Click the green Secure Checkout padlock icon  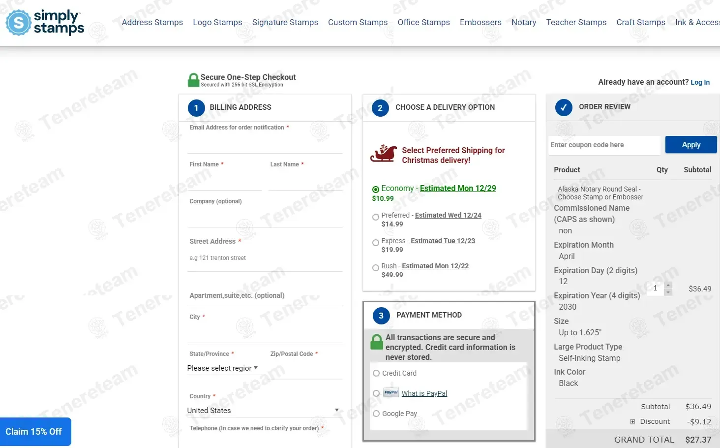coord(193,80)
